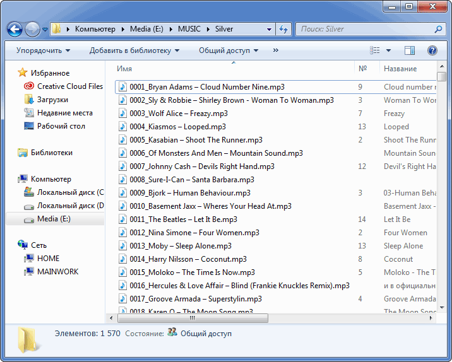Screen dimensions: 452x362
Task: Click the refresh button beside address bar
Action: [284, 29]
